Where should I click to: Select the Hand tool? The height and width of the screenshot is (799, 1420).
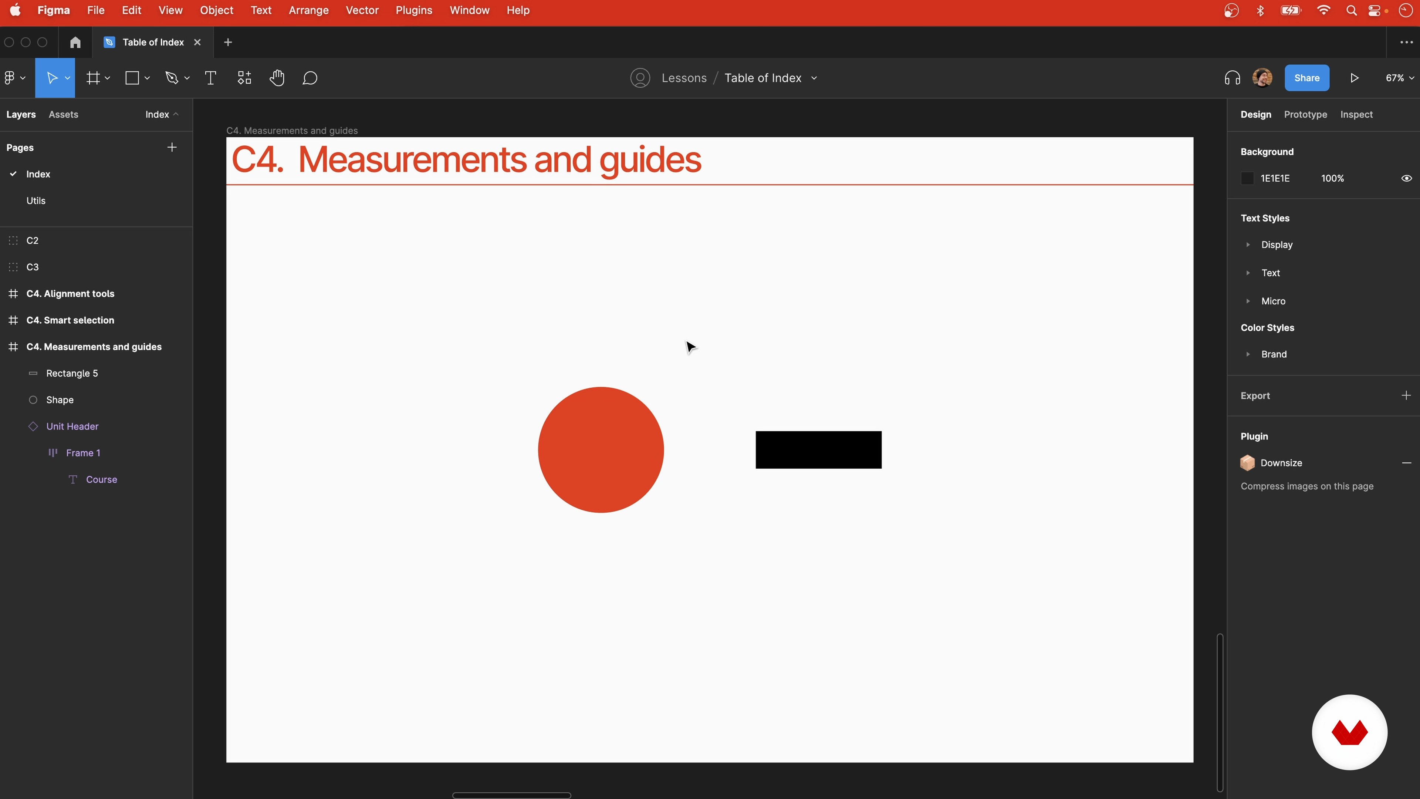pos(277,78)
